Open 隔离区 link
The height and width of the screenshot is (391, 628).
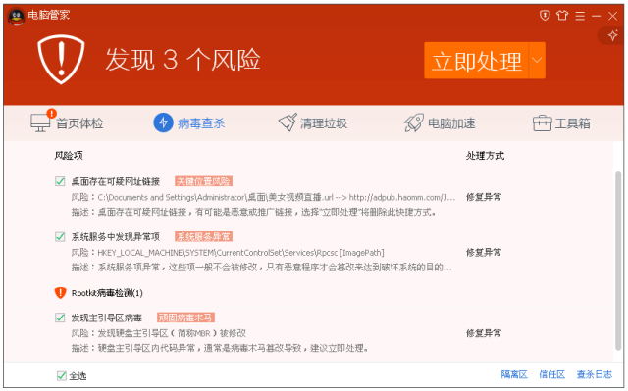[x=514, y=374]
